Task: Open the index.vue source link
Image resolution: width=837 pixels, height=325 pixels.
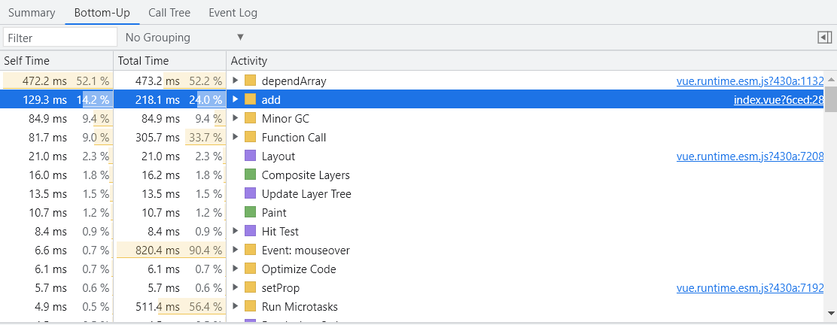Action: (x=778, y=99)
